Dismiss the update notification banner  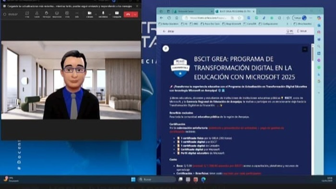pyautogui.click(x=137, y=6)
